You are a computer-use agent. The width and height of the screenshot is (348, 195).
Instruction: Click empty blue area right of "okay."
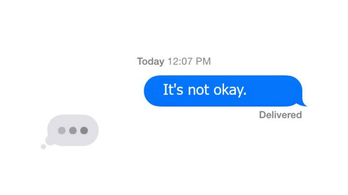[x=273, y=91]
